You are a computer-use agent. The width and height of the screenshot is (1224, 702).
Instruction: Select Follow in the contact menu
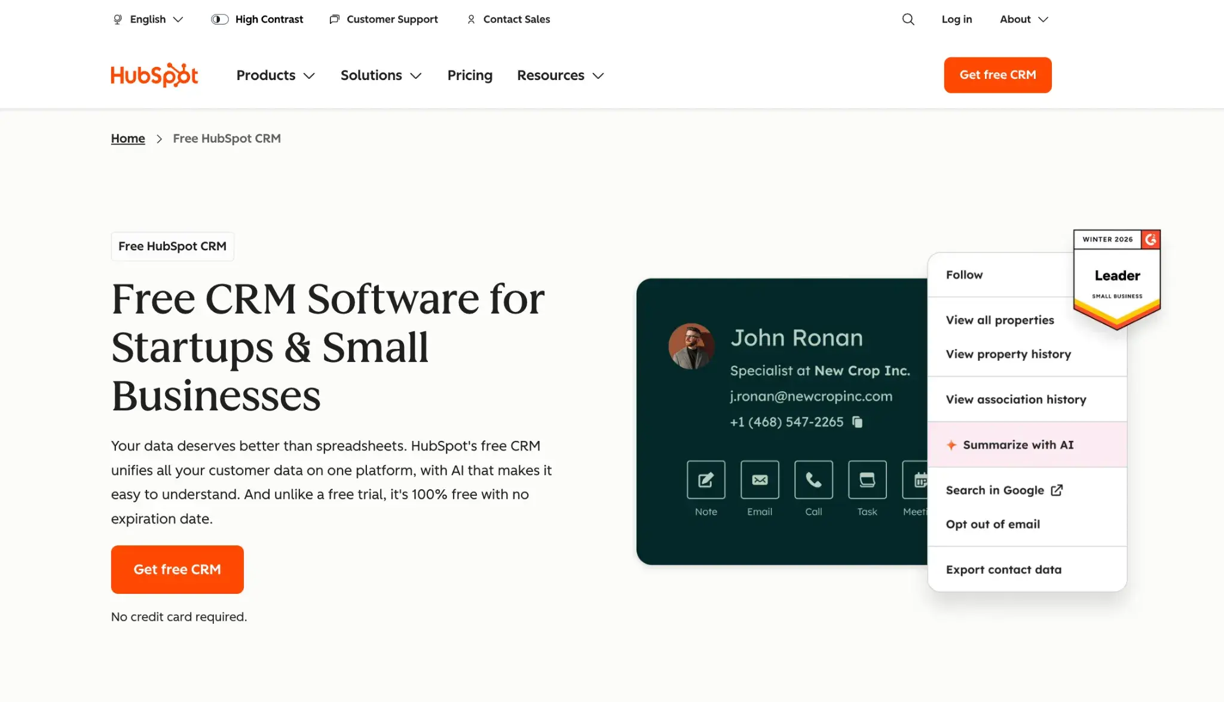pos(964,275)
